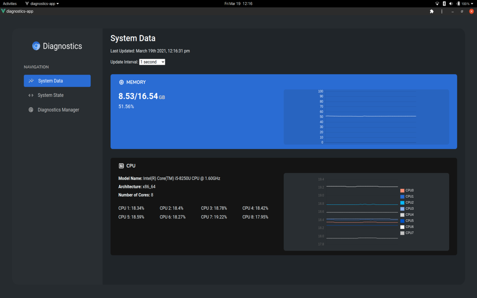The width and height of the screenshot is (477, 298).
Task: Click the System State code icon
Action: coord(31,95)
